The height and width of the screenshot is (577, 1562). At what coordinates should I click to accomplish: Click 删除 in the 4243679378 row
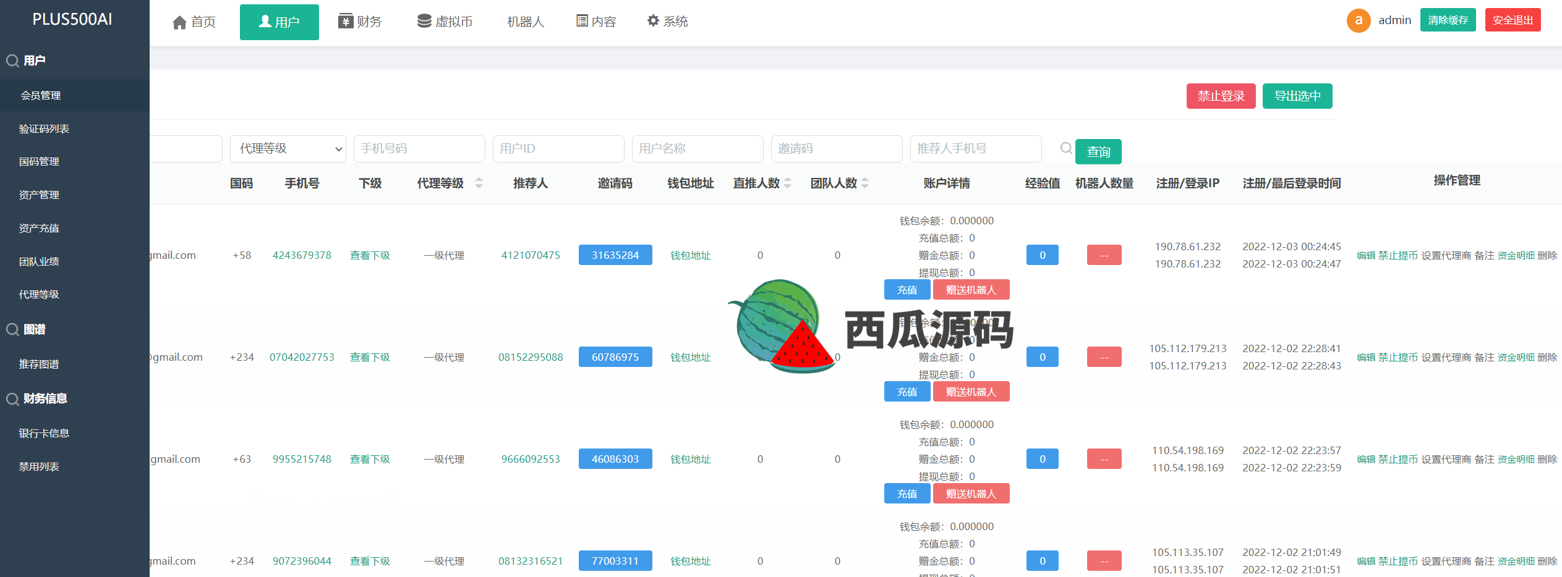pos(1547,255)
